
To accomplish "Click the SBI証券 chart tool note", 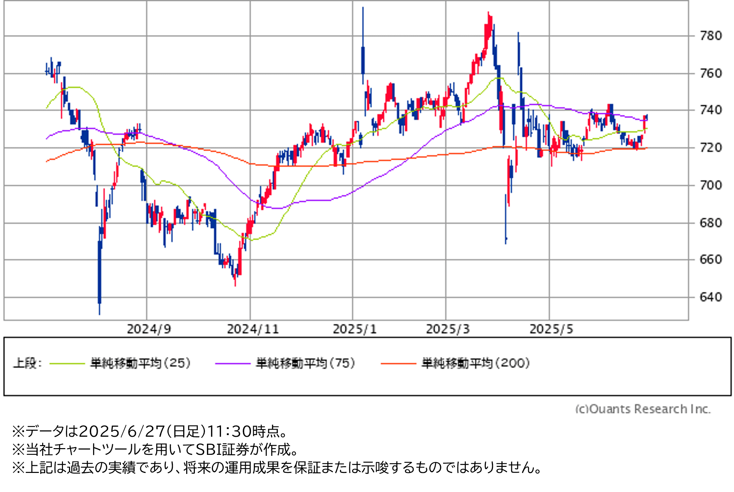I will pos(155,449).
